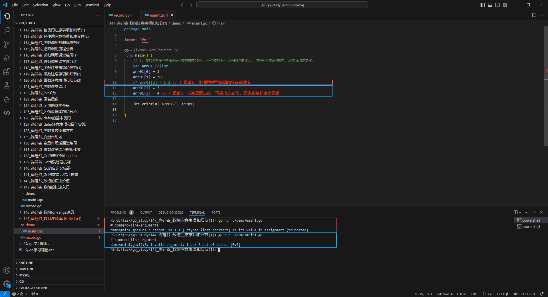
Task: Close the terminal panel
Action: 541,212
